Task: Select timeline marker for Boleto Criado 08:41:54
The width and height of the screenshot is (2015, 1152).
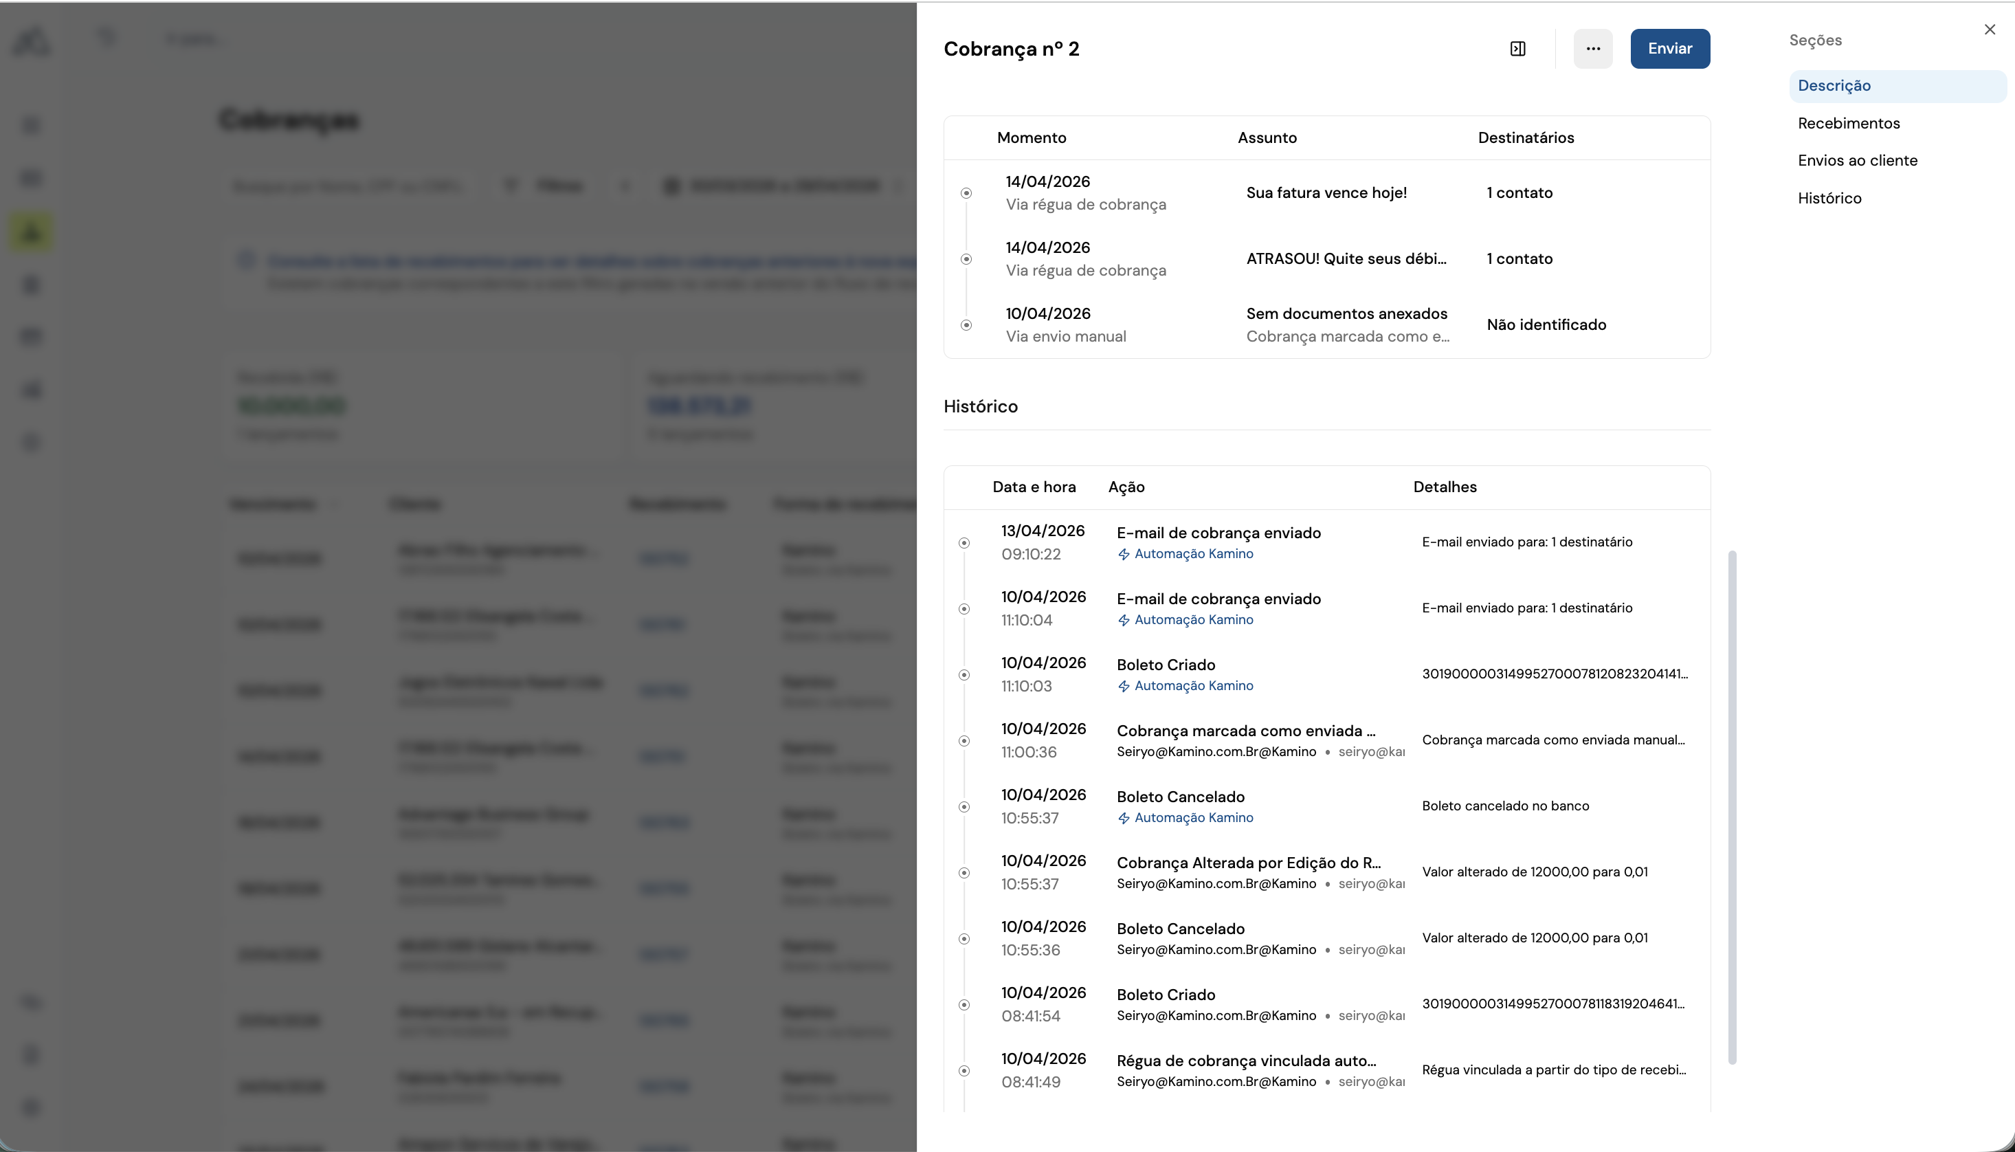Action: tap(964, 1005)
